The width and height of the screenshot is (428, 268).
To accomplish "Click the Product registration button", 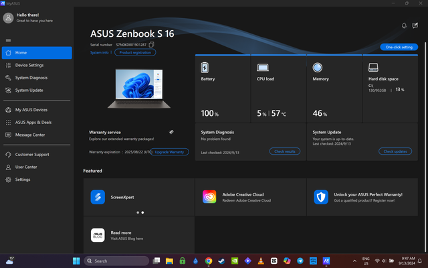I will coord(135,52).
